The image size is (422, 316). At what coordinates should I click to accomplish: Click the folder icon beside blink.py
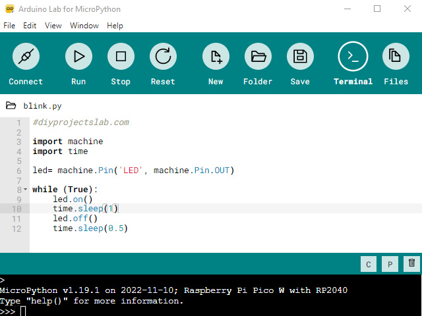[x=11, y=105]
